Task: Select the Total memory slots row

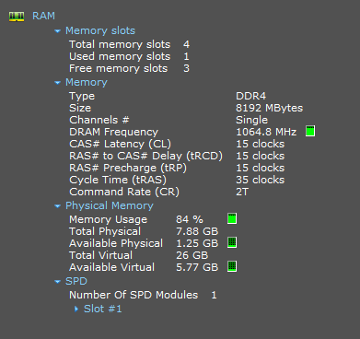Action: (x=129, y=44)
